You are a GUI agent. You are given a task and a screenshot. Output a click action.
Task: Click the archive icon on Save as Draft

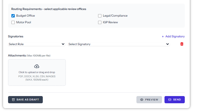coord(13,100)
